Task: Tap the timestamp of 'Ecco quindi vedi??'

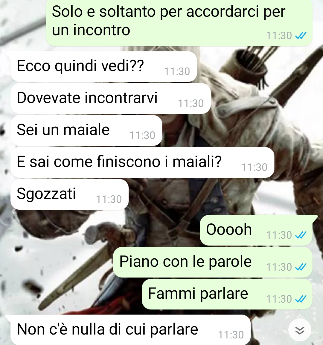Action: point(177,71)
